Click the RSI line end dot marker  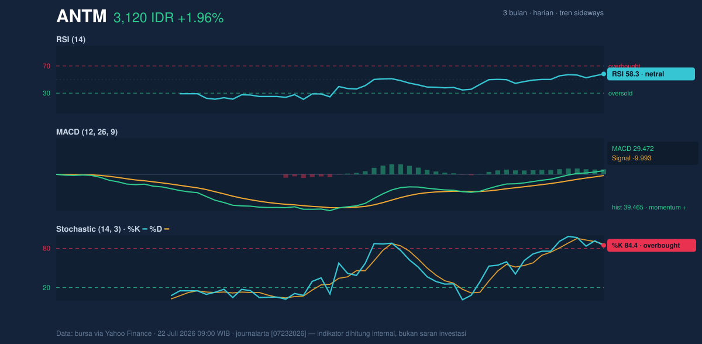[x=604, y=74]
